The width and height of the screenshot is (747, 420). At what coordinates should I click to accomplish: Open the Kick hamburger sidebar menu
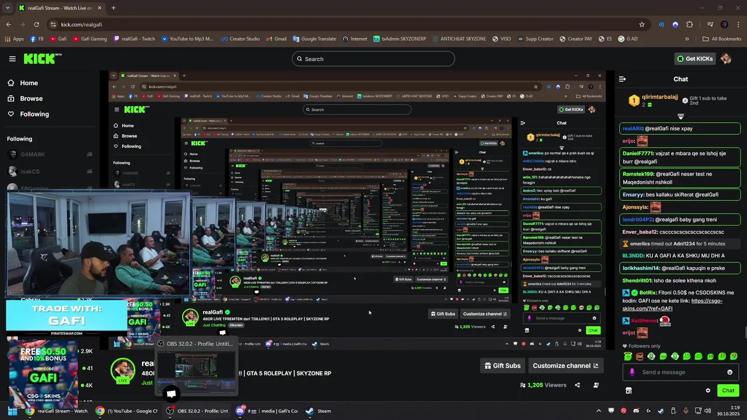coord(12,59)
